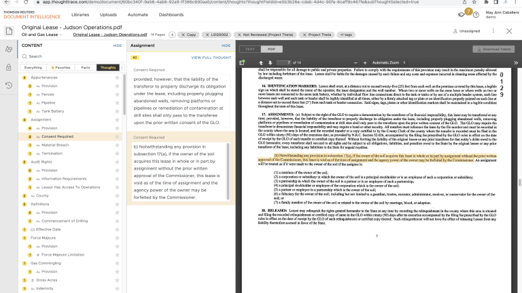This screenshot has width=522, height=293.
Task: Go to next PDF page arrow
Action: point(271,62)
